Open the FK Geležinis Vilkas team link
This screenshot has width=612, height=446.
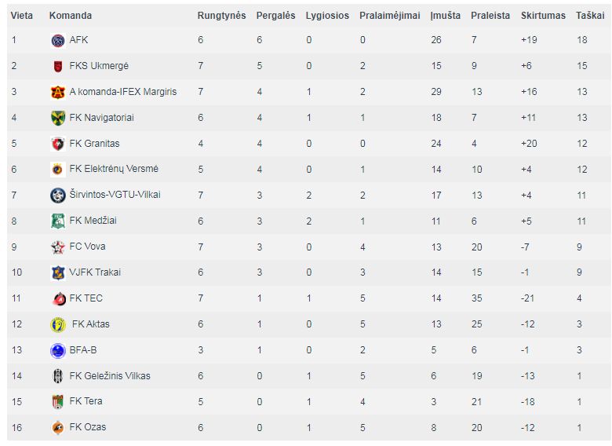tap(110, 376)
